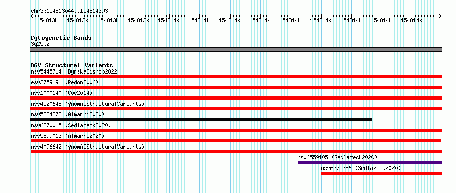This screenshot has width=456, height=193.
Task: Open variant label nsv6370015 (Sedlazeck2020)
Action: click(x=71, y=125)
